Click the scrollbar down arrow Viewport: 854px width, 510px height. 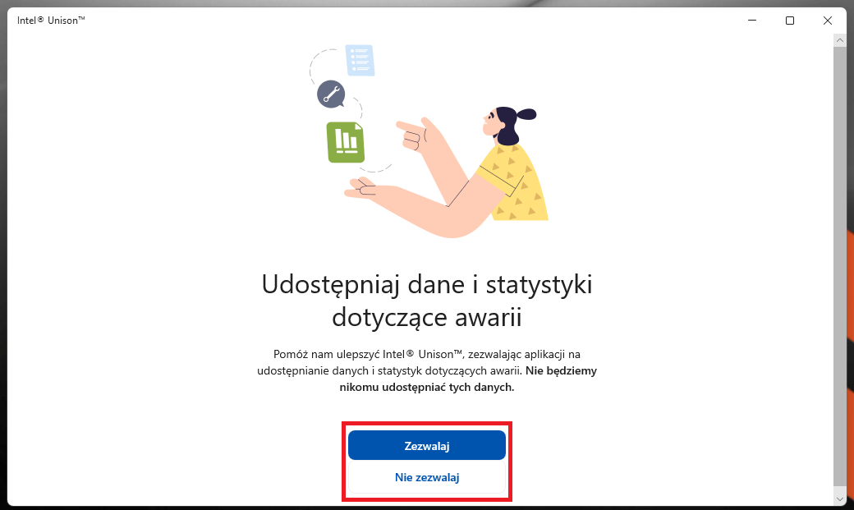click(839, 499)
